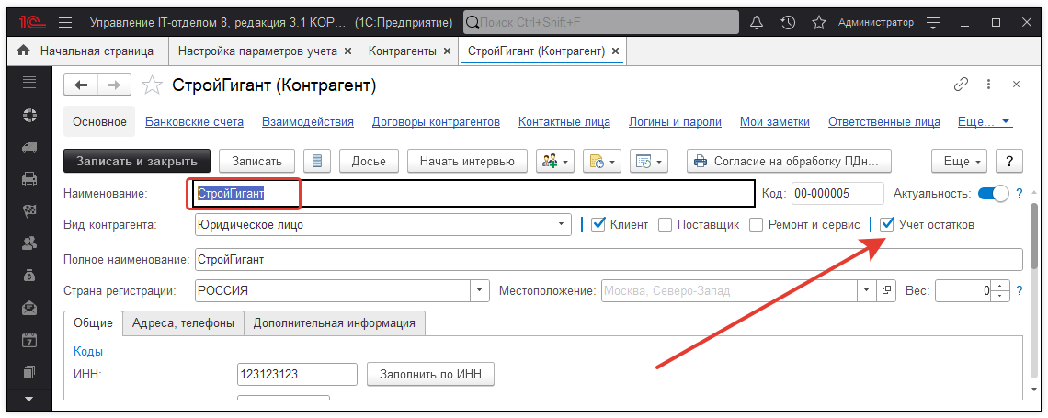The height and width of the screenshot is (418, 1048).
Task: Expand the Вид контрагента dropdown
Action: (561, 224)
